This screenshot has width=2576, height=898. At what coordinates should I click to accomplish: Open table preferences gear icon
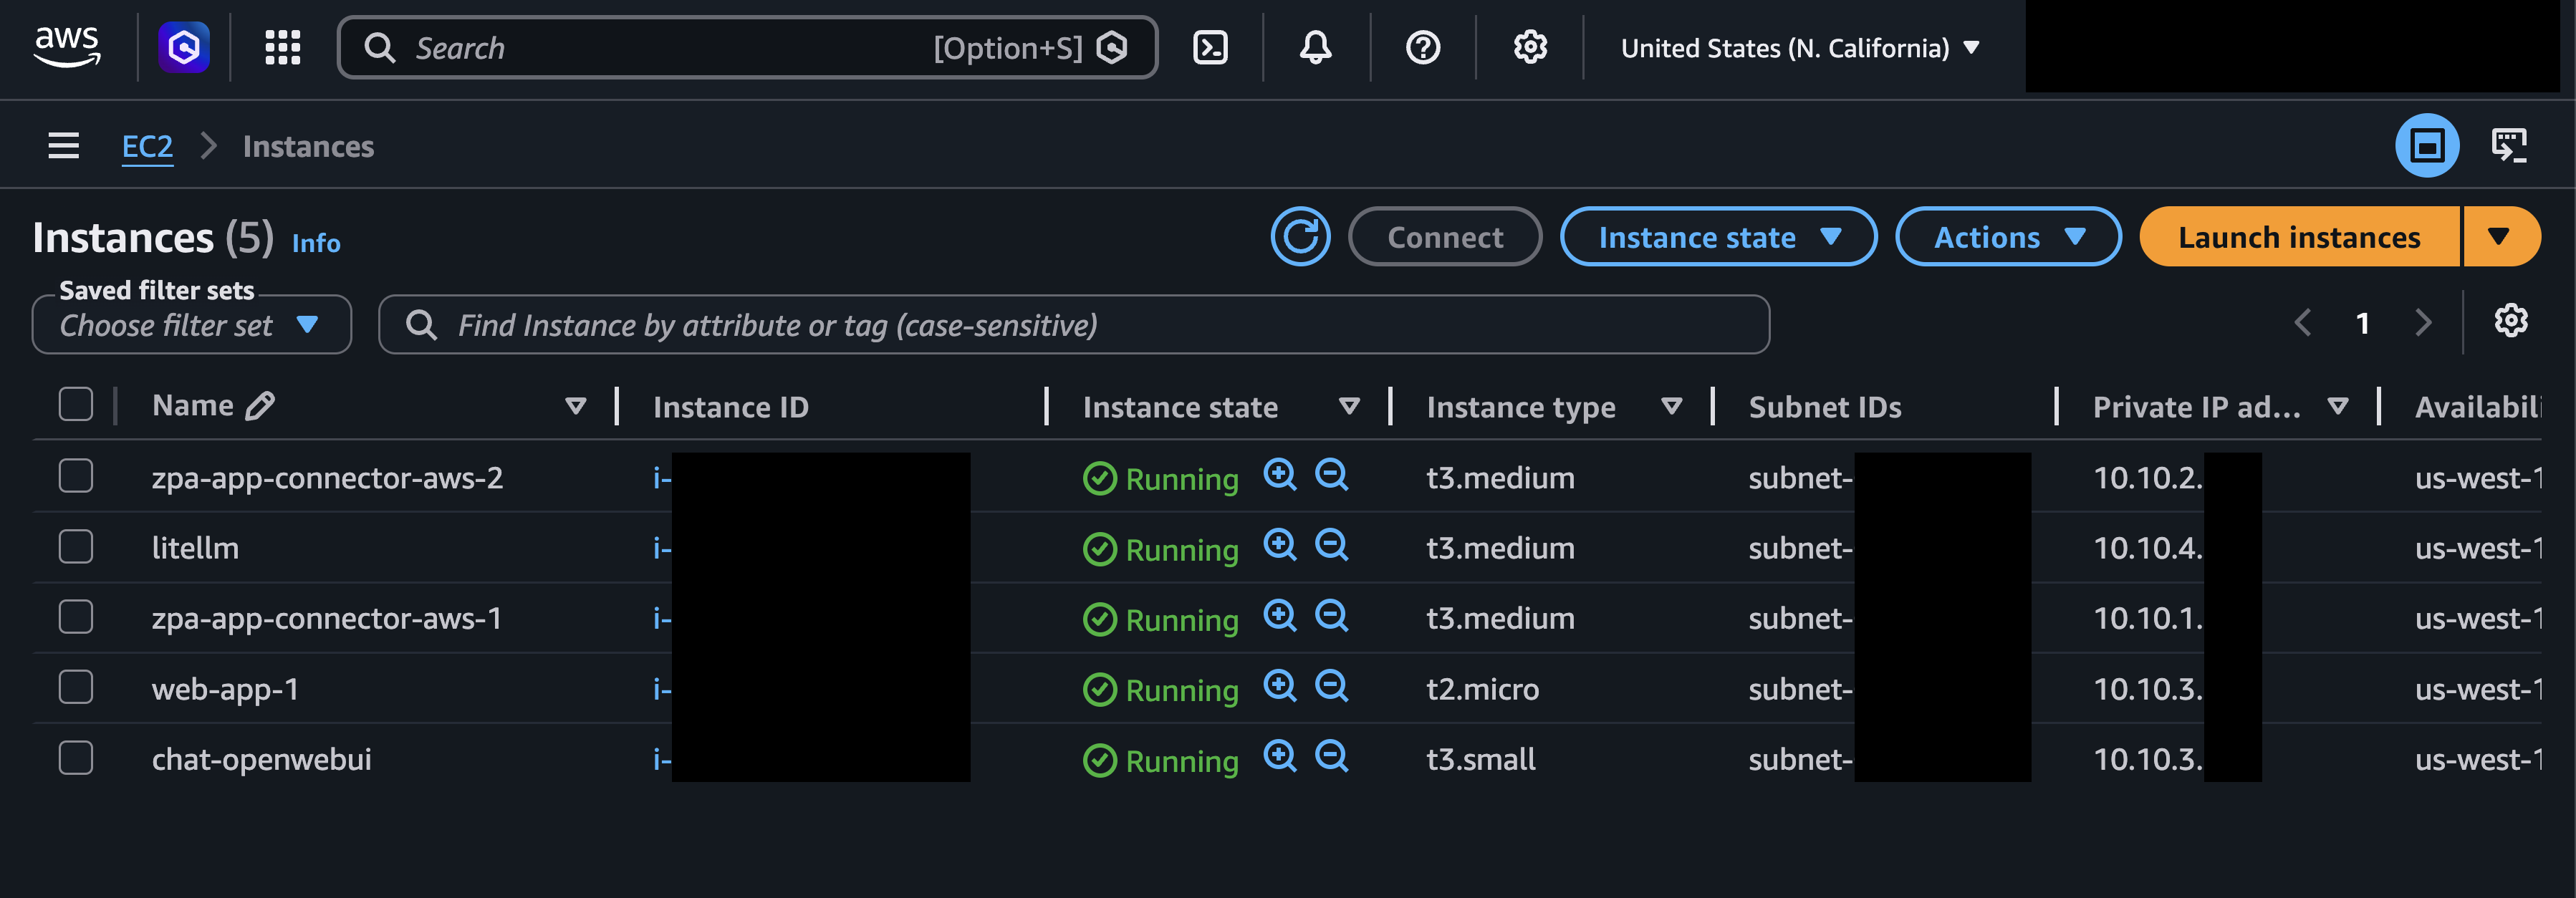(x=2510, y=321)
